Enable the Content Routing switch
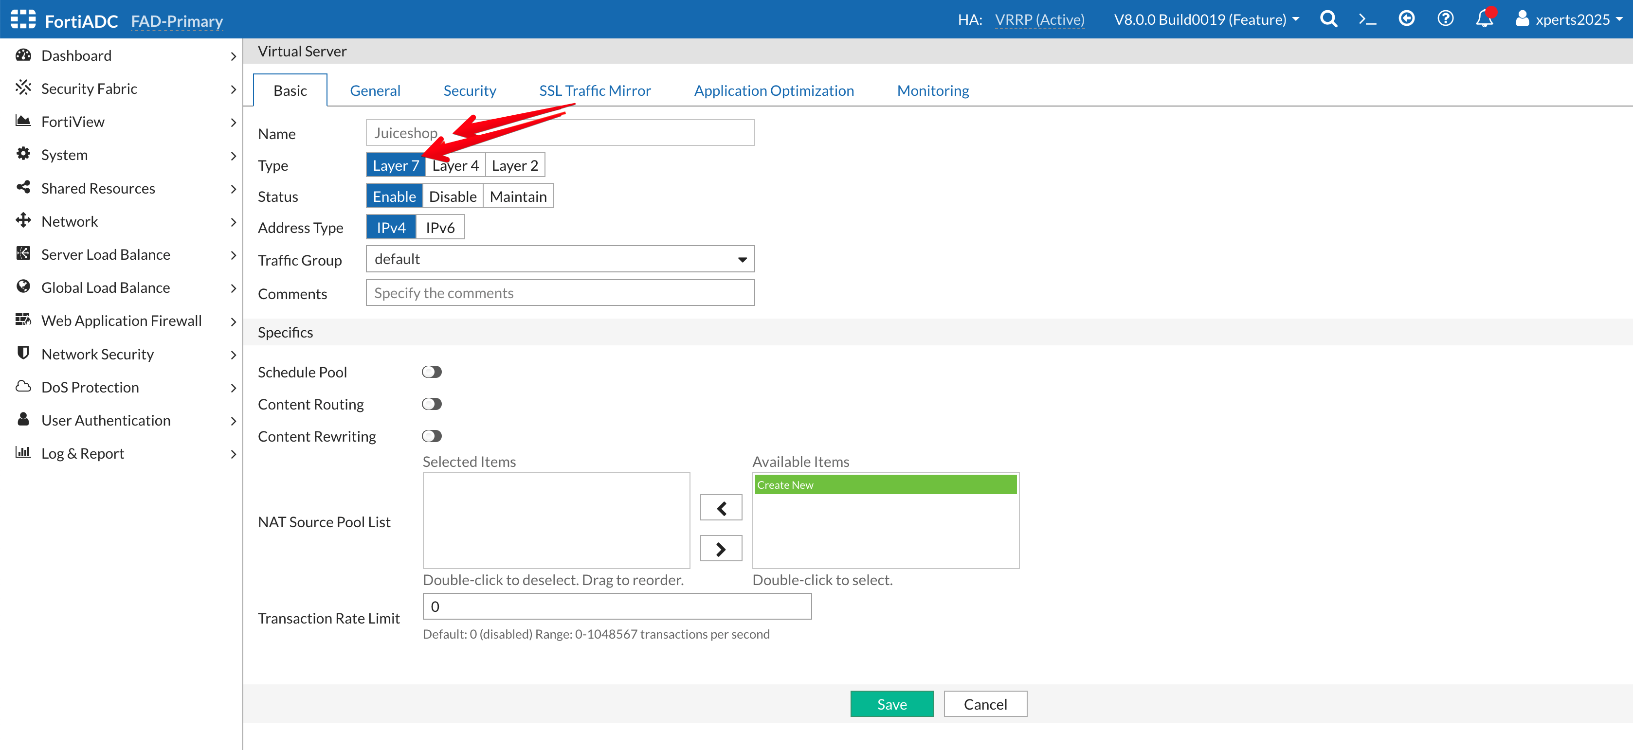Image resolution: width=1633 pixels, height=750 pixels. click(x=432, y=404)
